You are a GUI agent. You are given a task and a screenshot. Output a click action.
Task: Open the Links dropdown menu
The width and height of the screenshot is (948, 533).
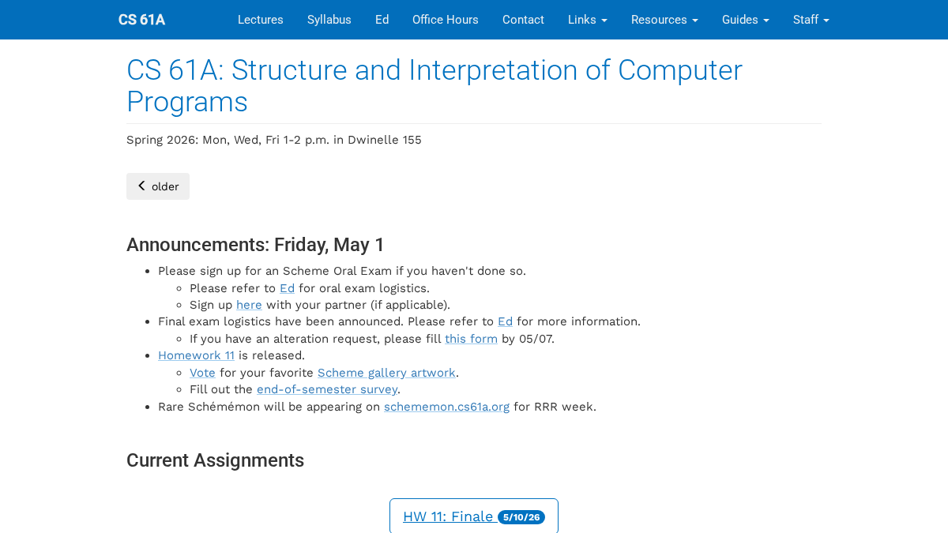[x=588, y=20]
